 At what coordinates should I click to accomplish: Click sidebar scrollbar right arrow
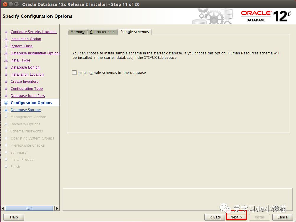57,208
